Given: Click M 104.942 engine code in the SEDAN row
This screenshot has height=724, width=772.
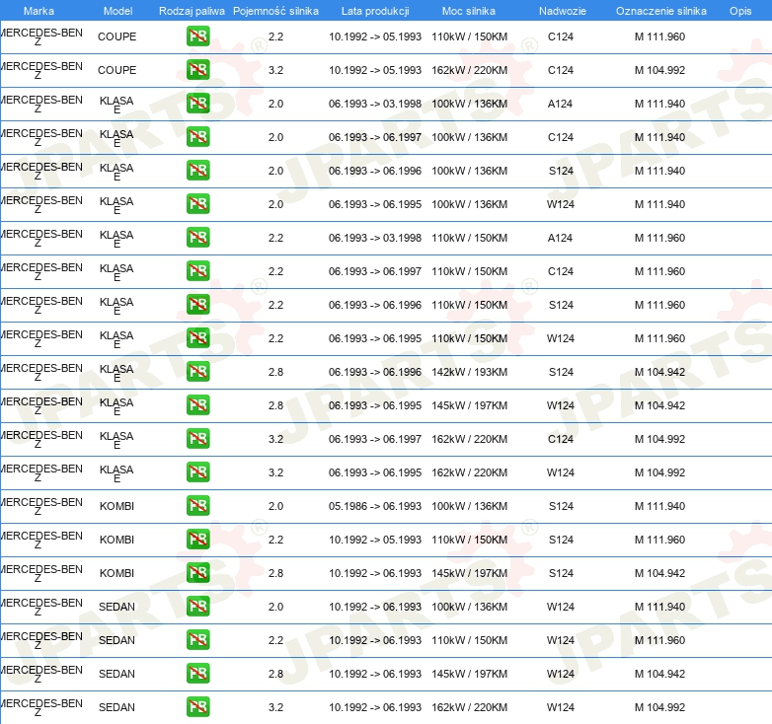Looking at the screenshot, I should (659, 674).
